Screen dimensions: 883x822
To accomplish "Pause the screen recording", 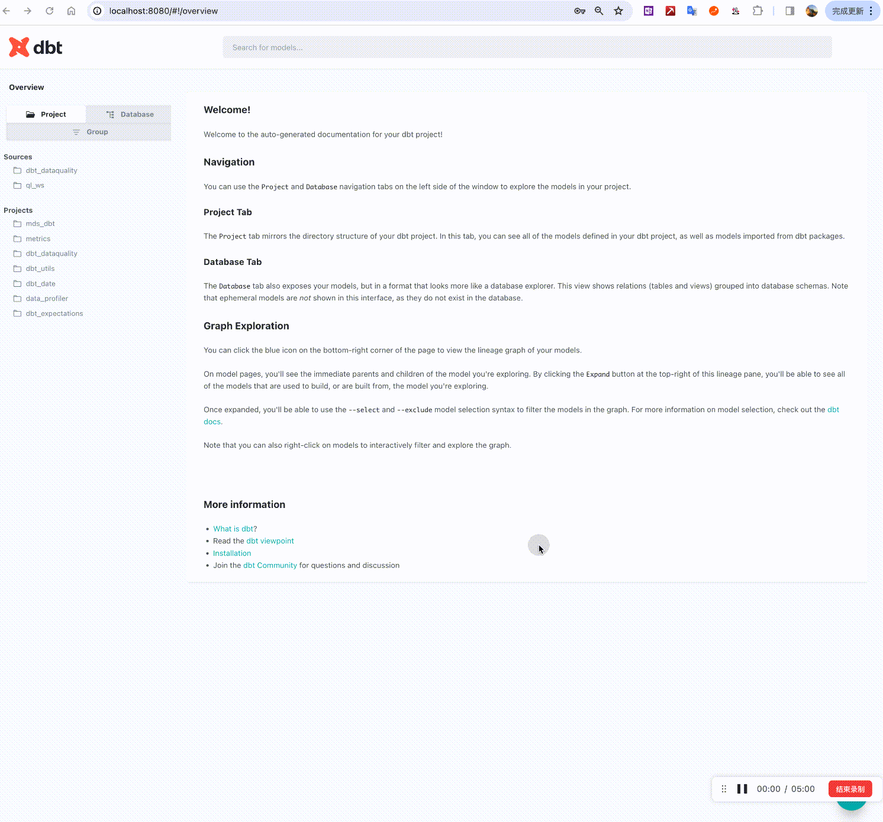I will click(x=742, y=789).
